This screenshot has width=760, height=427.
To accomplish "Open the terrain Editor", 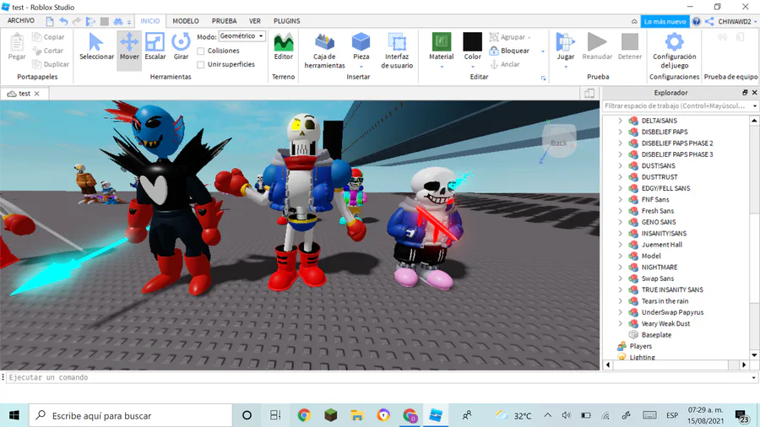I will coord(283,47).
